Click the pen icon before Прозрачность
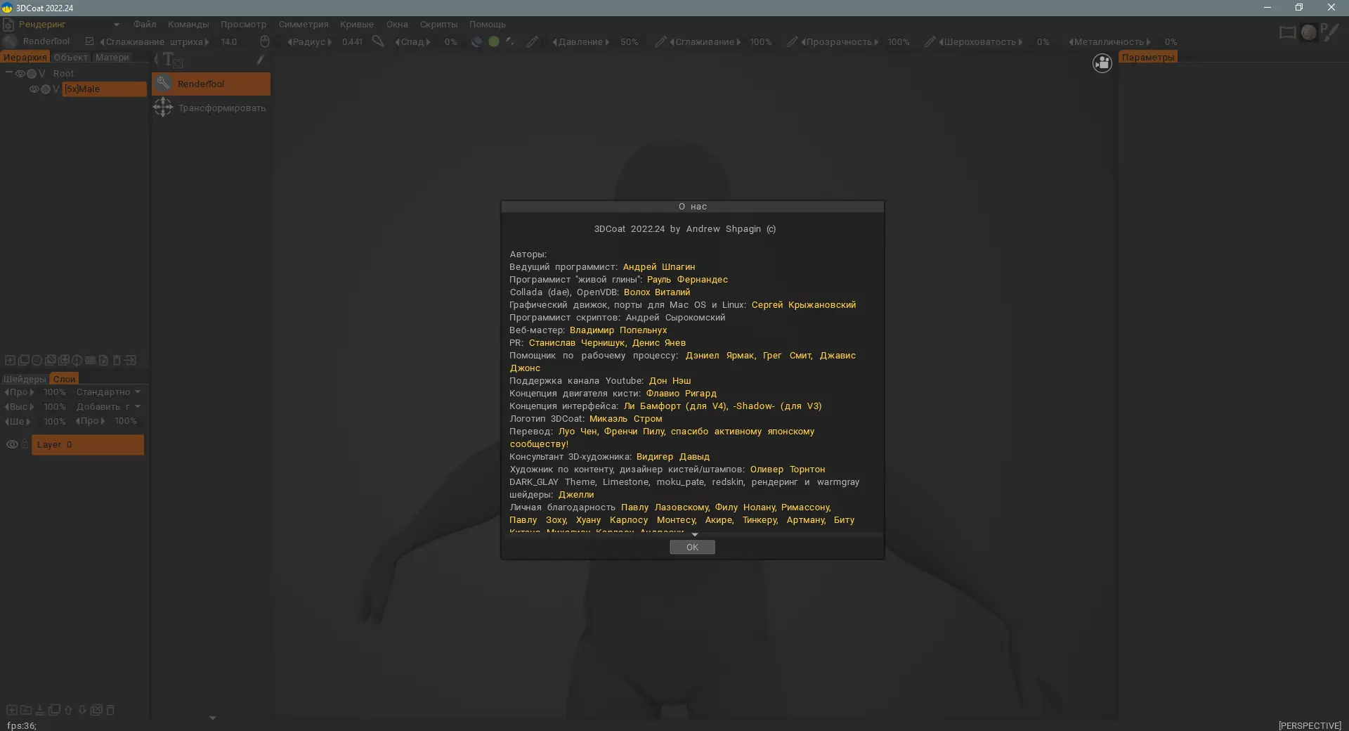The width and height of the screenshot is (1349, 731). [792, 41]
